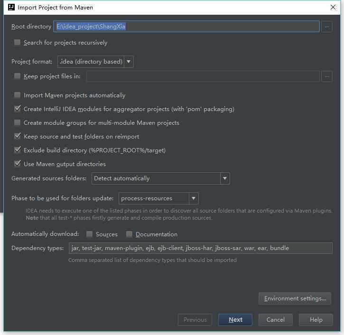This screenshot has height=335, width=344.
Task: Disable Use Maven output directories
Action: click(x=18, y=164)
